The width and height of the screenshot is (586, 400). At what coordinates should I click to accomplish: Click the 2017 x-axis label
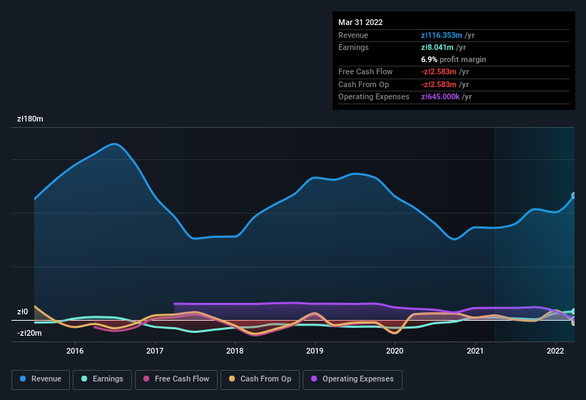coord(155,351)
